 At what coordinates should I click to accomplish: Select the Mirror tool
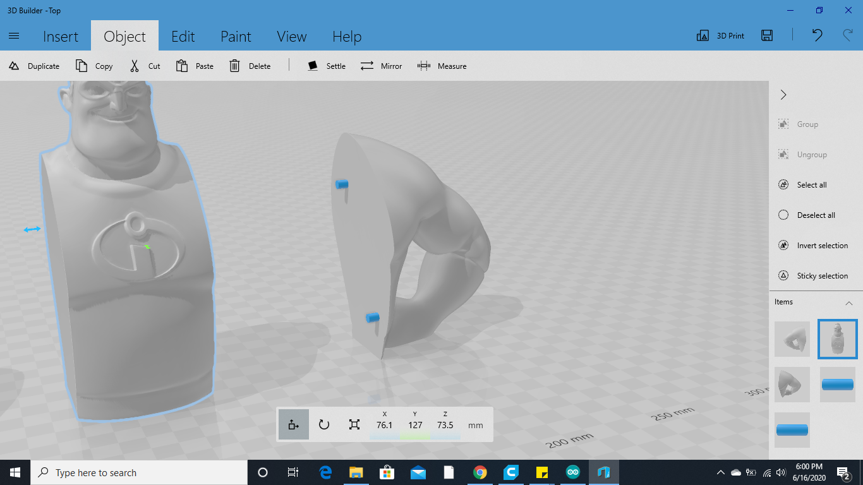tap(382, 66)
